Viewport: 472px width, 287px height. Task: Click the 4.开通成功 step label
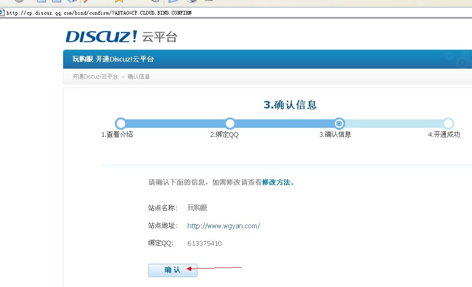click(444, 135)
